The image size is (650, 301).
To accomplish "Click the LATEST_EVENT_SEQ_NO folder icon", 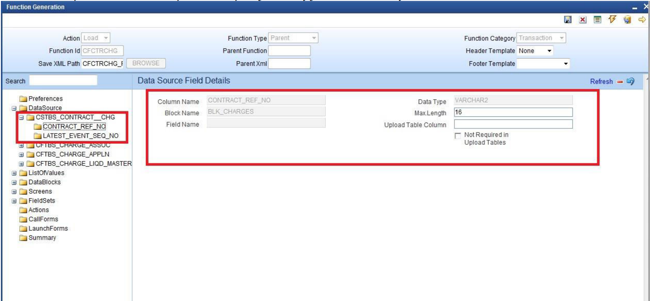I will coord(38,136).
